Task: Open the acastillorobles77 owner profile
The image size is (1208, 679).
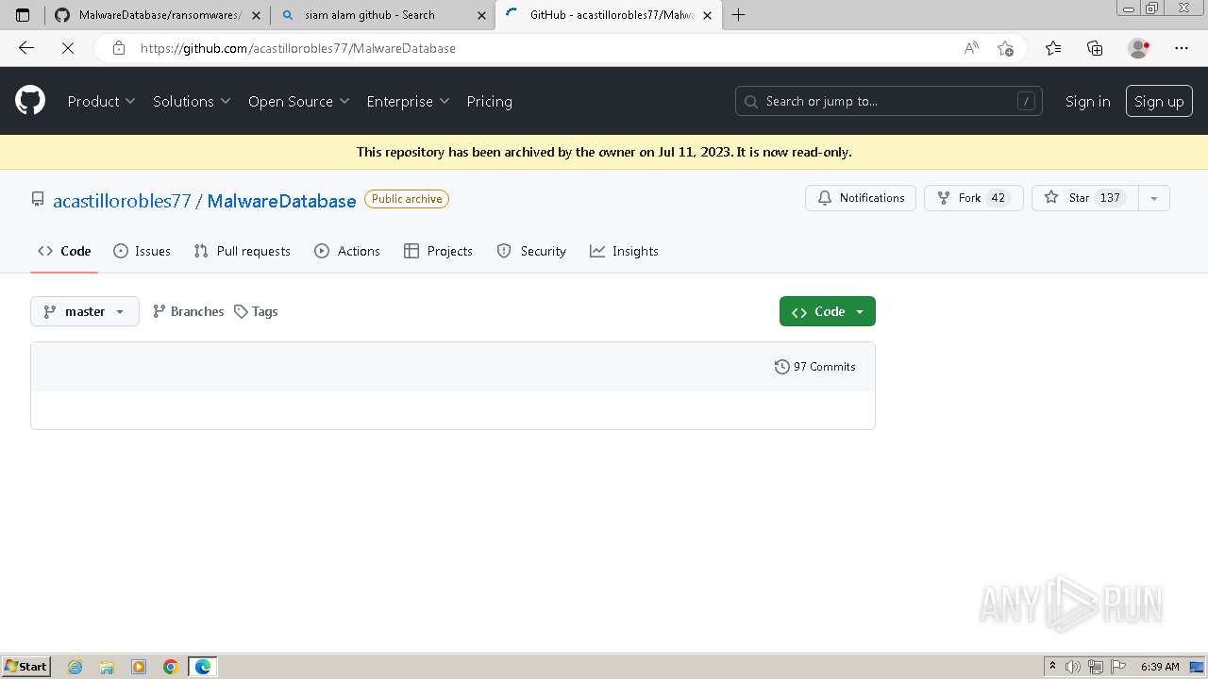Action: coord(122,200)
